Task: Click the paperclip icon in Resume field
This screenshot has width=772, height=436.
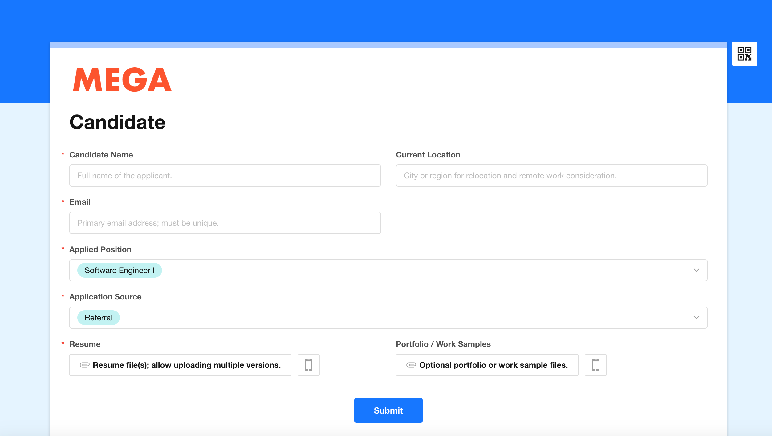Action: [x=84, y=365]
